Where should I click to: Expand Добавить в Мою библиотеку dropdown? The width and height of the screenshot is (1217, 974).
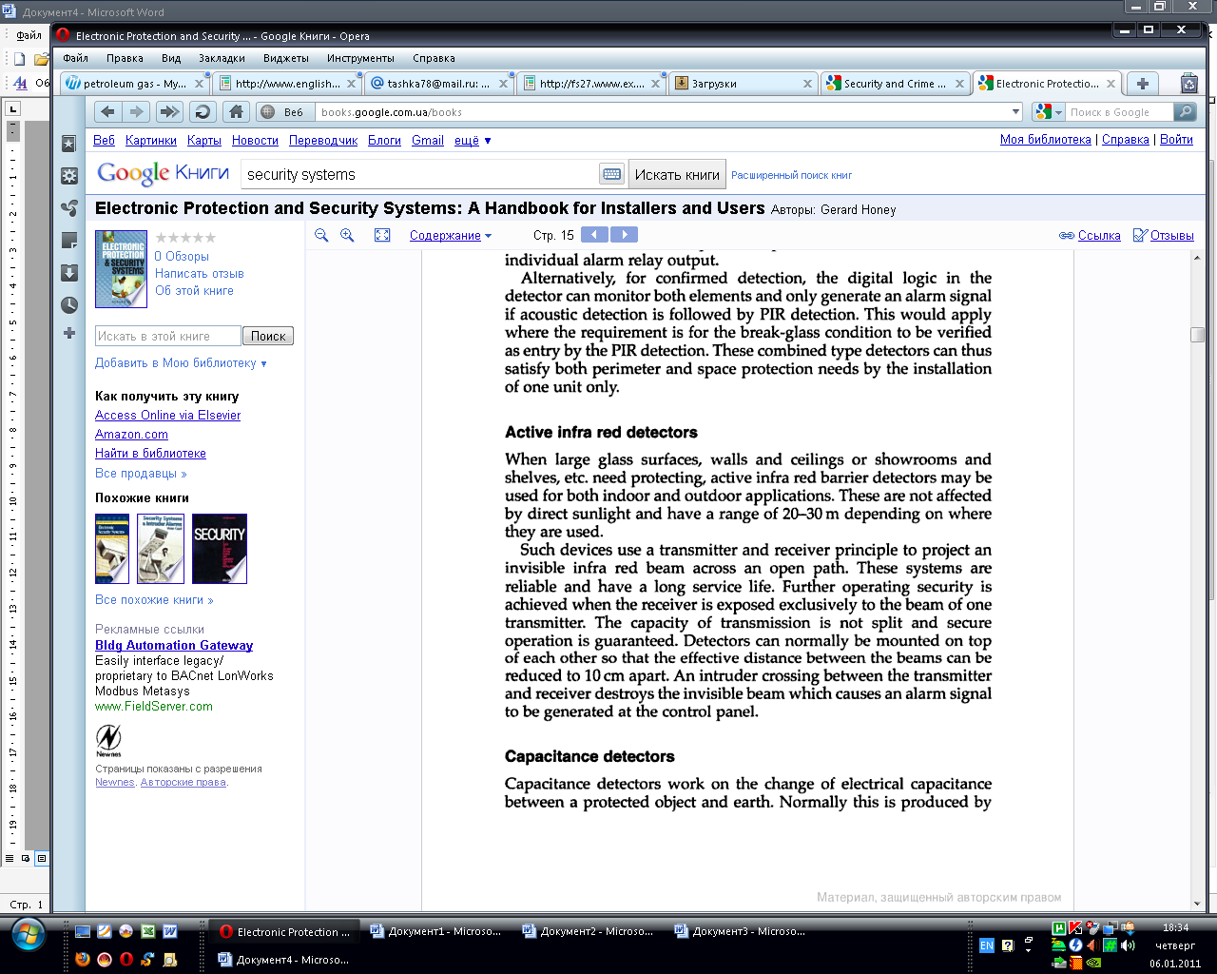pos(181,362)
